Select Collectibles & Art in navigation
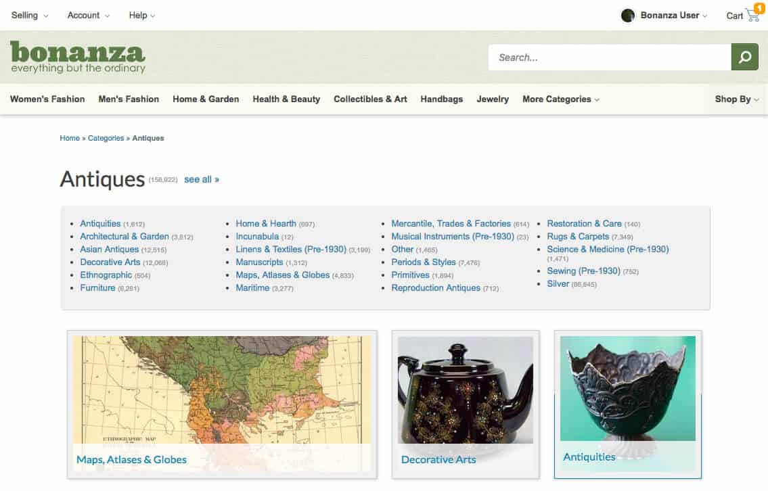The width and height of the screenshot is (768, 491). (x=370, y=99)
